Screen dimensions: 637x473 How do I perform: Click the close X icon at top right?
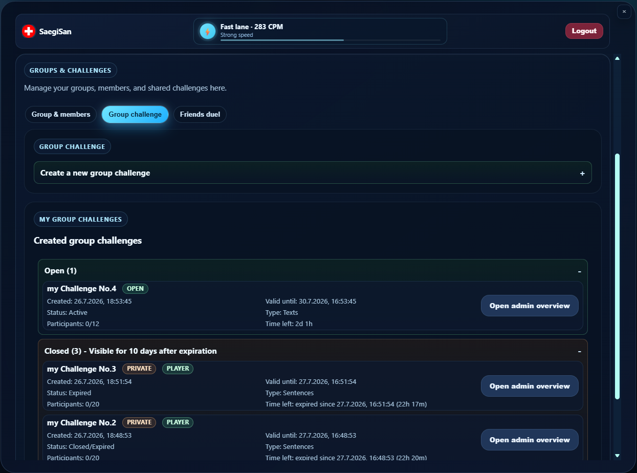pyautogui.click(x=624, y=12)
